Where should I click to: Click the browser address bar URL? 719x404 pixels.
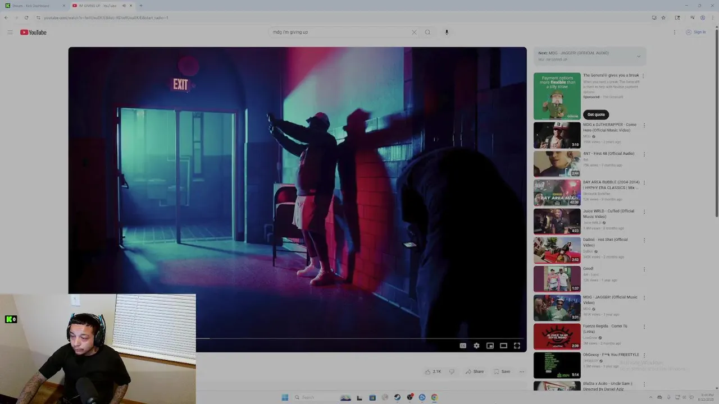106,17
